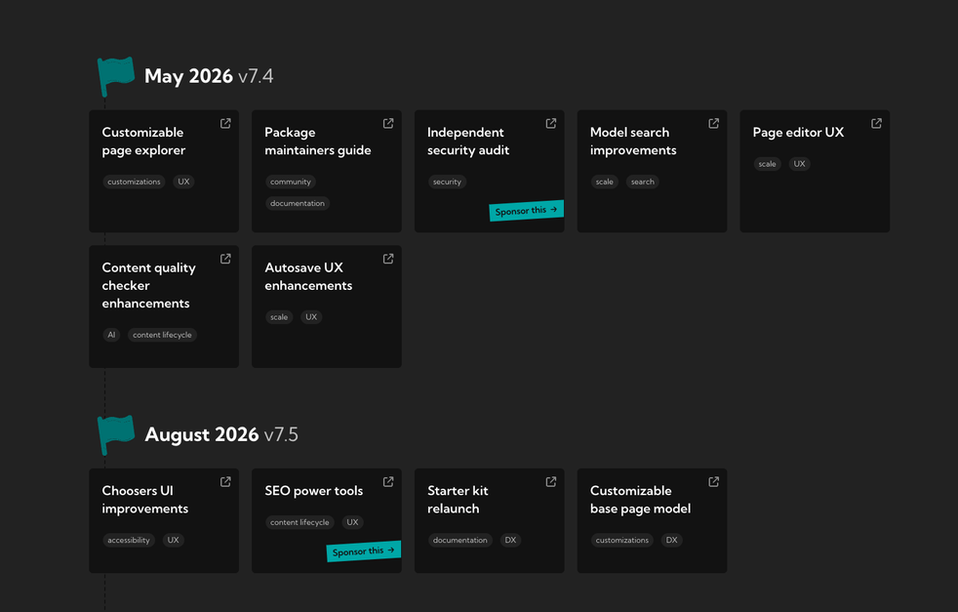Click external link icon on Starter kit relaunch
Screen dimensions: 958x612
pos(551,481)
